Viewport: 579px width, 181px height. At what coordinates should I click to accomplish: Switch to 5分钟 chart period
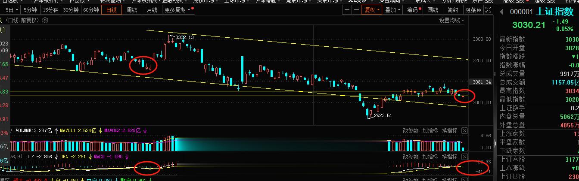[x=30, y=10]
